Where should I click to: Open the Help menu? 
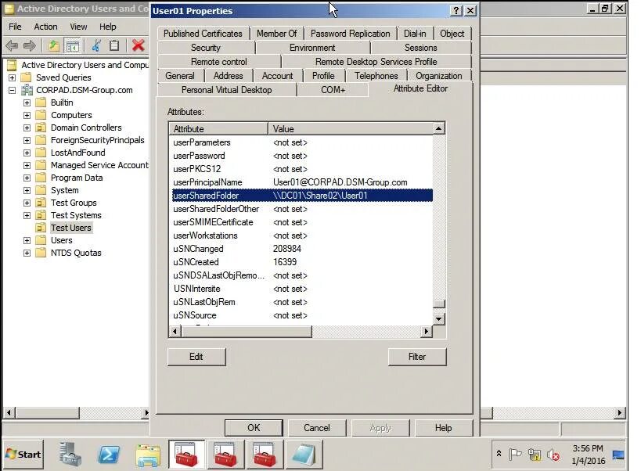pos(107,27)
